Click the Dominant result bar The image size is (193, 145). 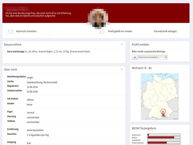[164, 135]
